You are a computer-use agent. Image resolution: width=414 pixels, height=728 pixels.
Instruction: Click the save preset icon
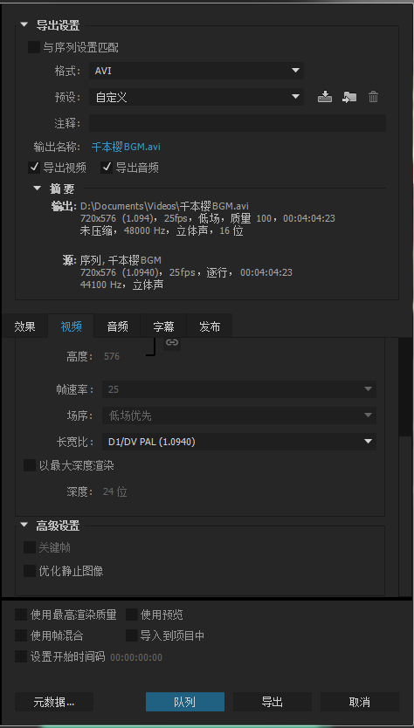click(324, 97)
